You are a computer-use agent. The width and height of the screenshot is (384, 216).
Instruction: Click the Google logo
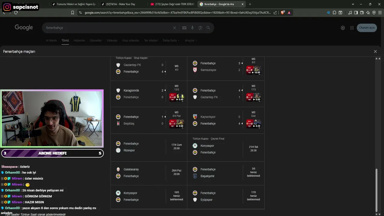point(24,28)
